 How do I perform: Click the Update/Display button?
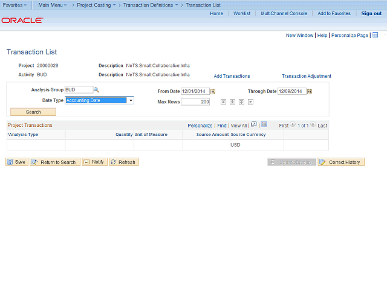(x=291, y=162)
